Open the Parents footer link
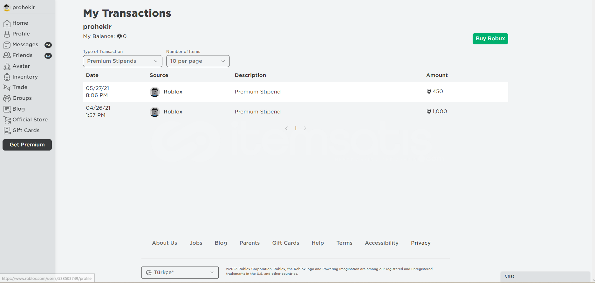The width and height of the screenshot is (595, 283). 250,243
